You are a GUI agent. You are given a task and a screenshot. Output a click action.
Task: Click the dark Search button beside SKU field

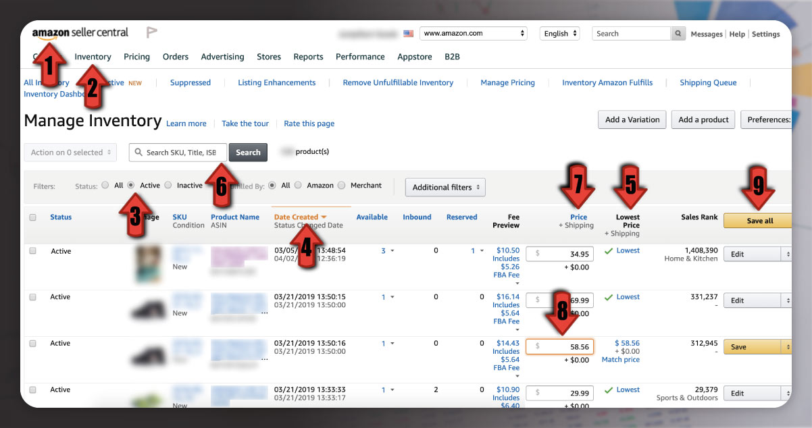(x=248, y=153)
